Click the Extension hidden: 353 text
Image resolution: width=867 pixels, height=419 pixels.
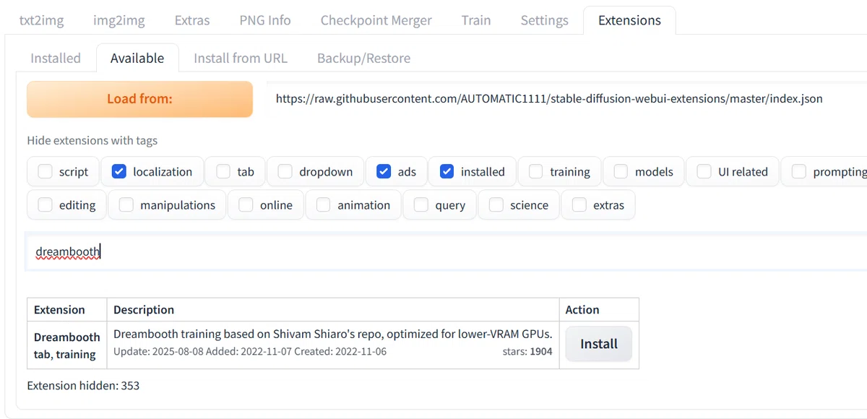click(x=83, y=386)
